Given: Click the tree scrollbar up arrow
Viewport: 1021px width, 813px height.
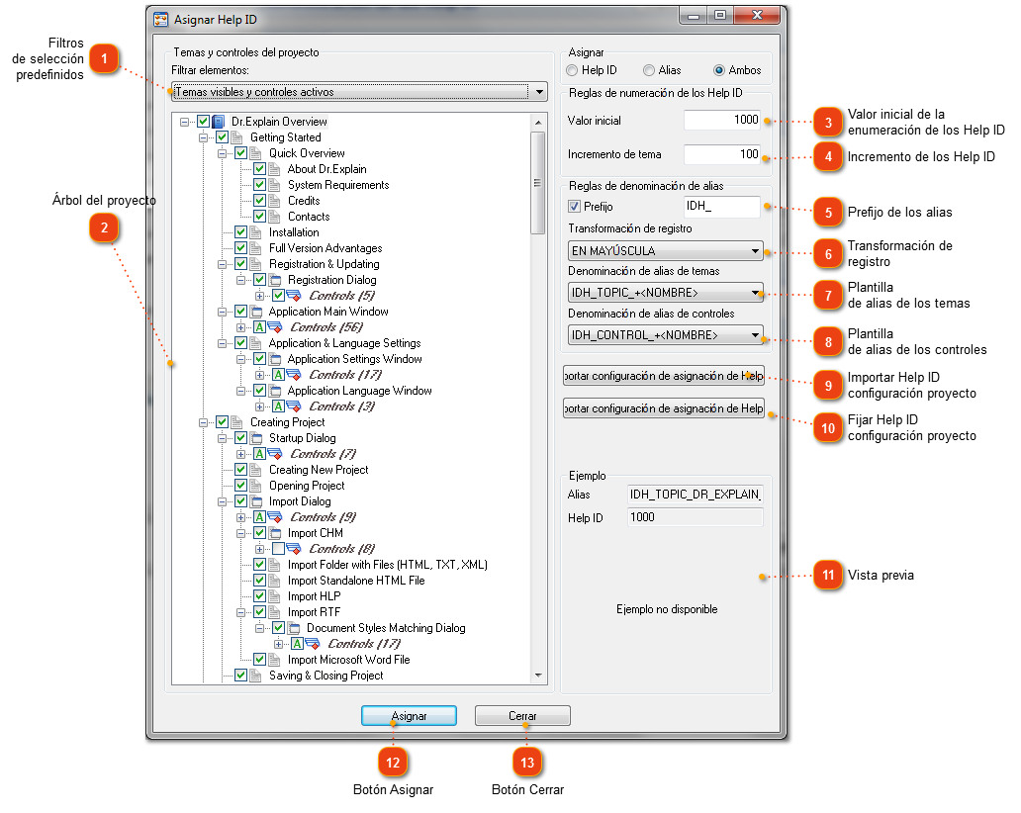Looking at the screenshot, I should [x=538, y=122].
